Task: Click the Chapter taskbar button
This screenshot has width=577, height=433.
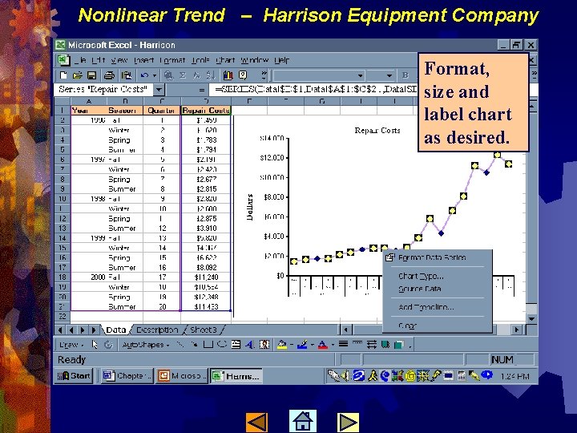Action: [x=127, y=376]
